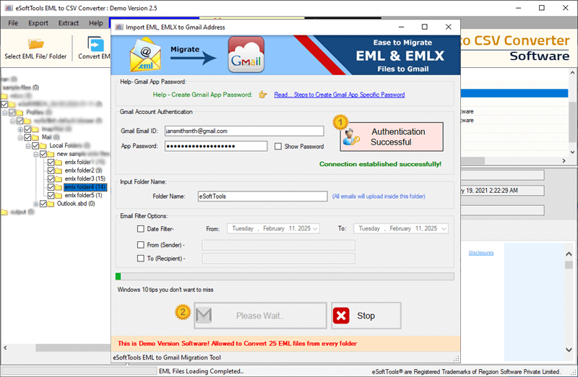Click the 'Connection established successfully!' message
The width and height of the screenshot is (578, 377).
380,164
